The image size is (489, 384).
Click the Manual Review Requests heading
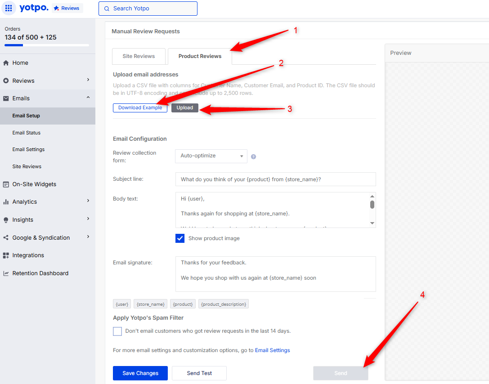coord(146,31)
